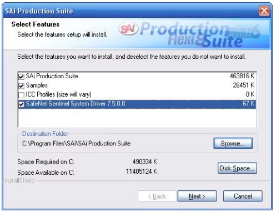The width and height of the screenshot is (276, 212).
Task: Click the Space Required value 490334 K
Action: (145, 162)
